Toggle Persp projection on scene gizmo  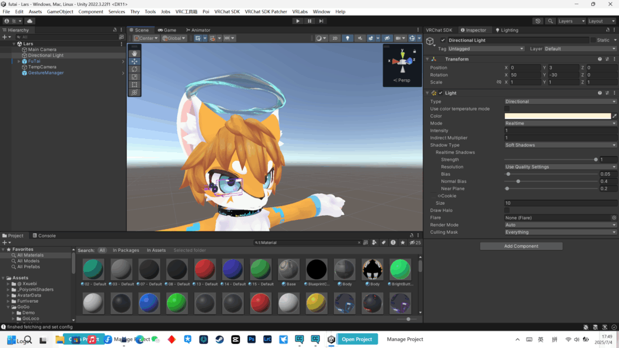(x=402, y=80)
